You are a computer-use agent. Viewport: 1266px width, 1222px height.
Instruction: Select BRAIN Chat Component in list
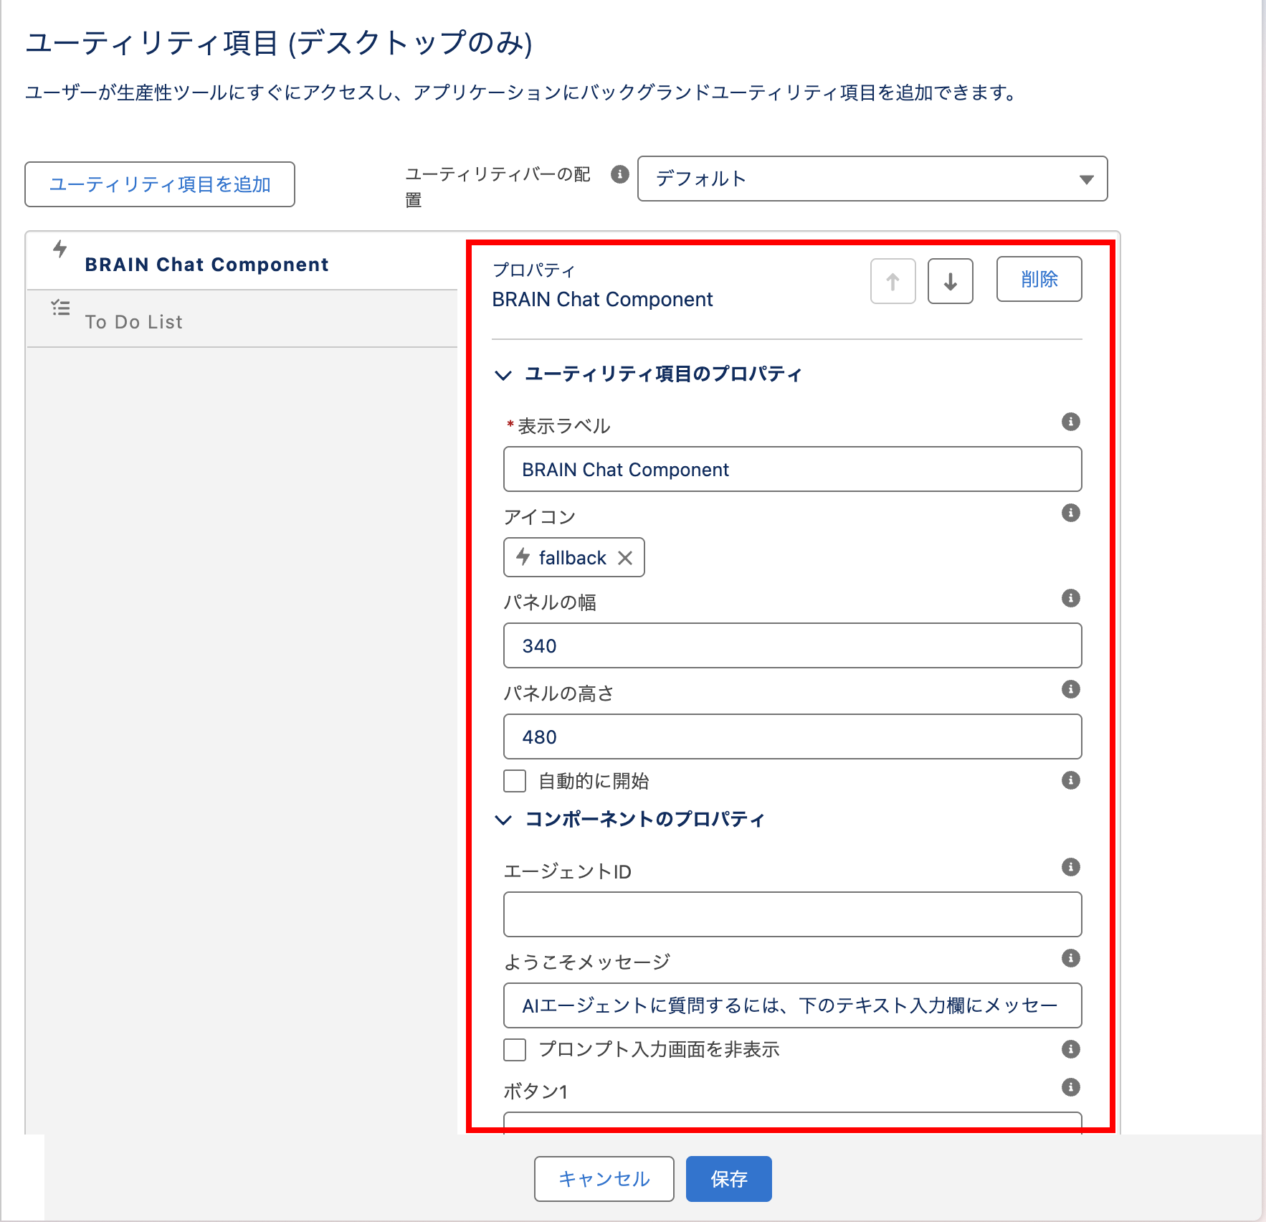(206, 265)
